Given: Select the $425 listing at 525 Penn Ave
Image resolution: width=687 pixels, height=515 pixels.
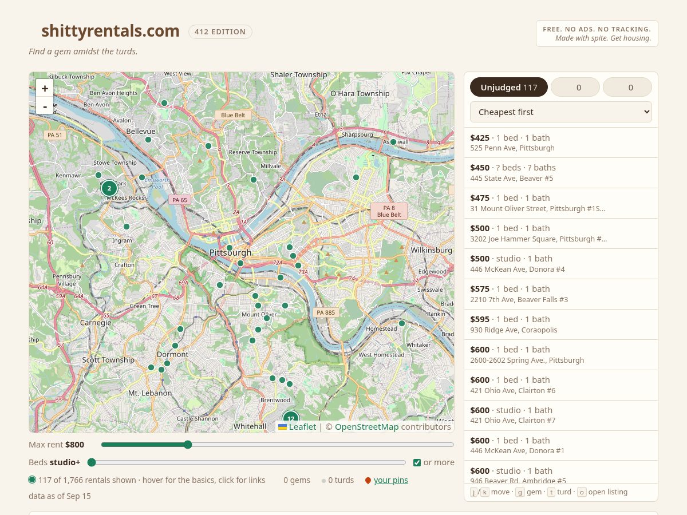Looking at the screenshot, I should pos(561,142).
